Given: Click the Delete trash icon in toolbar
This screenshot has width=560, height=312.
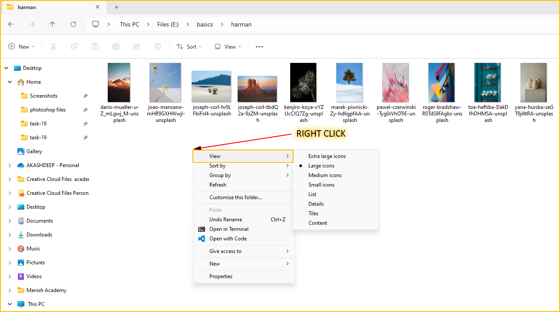Looking at the screenshot, I should point(158,47).
